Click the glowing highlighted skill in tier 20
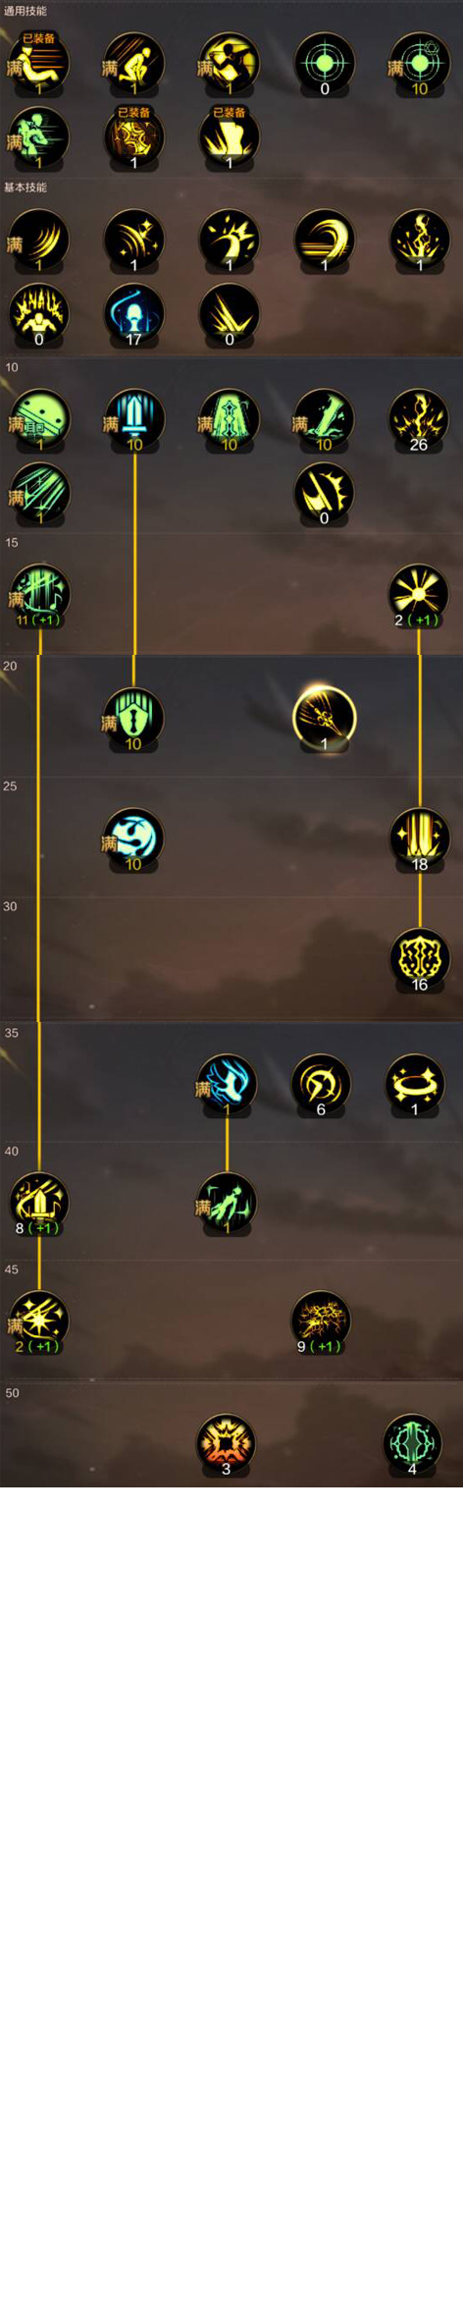Image resolution: width=463 pixels, height=2319 pixels. click(x=325, y=720)
